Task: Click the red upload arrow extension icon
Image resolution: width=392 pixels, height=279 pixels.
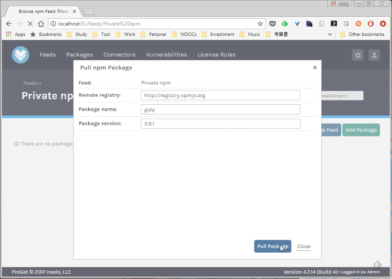Action: [383, 24]
